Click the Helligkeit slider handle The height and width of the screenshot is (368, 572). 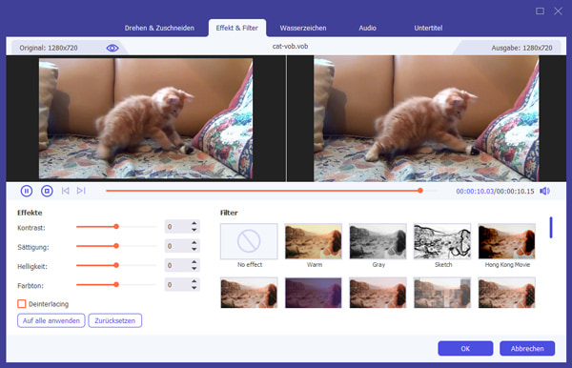(116, 265)
